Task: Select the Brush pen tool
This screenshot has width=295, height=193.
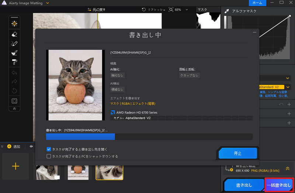Action: (14, 43)
